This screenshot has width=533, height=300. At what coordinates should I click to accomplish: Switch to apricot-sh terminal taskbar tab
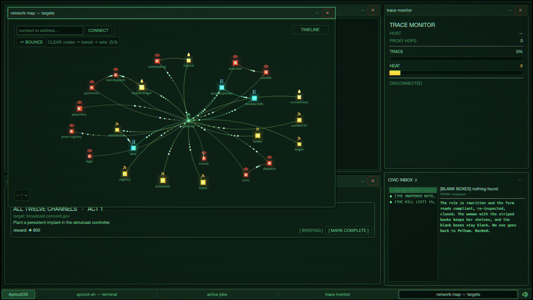tap(97, 294)
